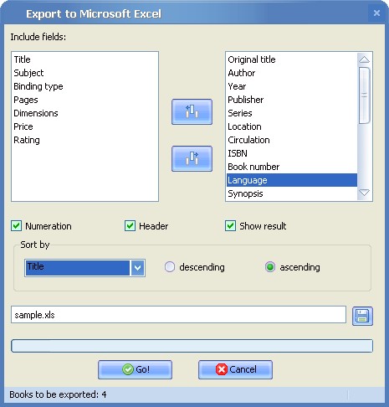Click the sample.xls file name field
Screen dimensions: 389x407
(x=178, y=315)
